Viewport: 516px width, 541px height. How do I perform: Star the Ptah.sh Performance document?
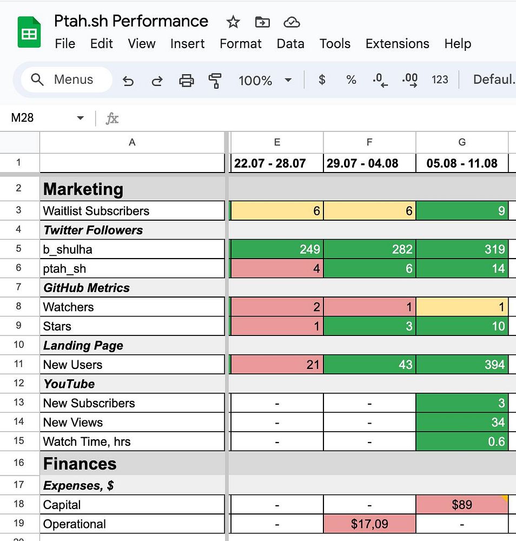tap(233, 22)
